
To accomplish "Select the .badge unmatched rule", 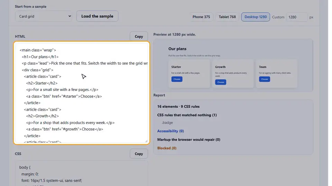I will click(167, 123).
